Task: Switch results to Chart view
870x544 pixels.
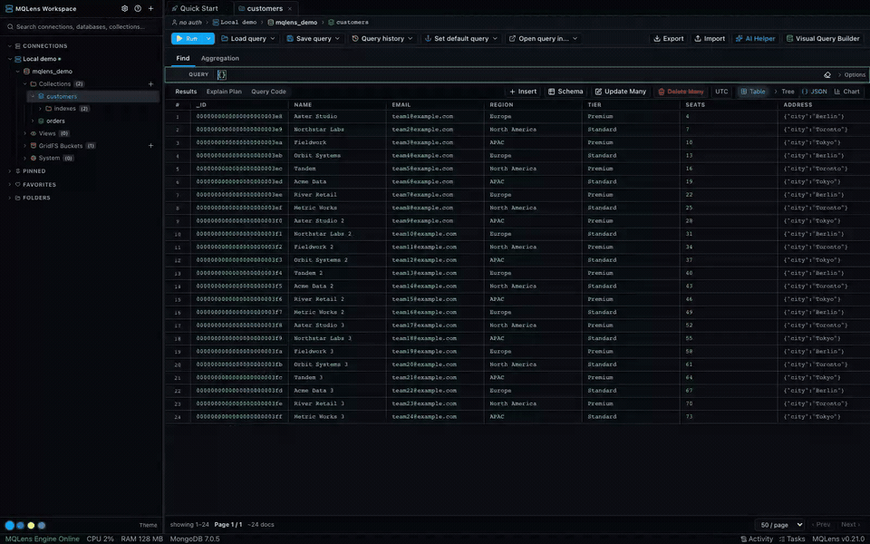Action: coord(846,92)
